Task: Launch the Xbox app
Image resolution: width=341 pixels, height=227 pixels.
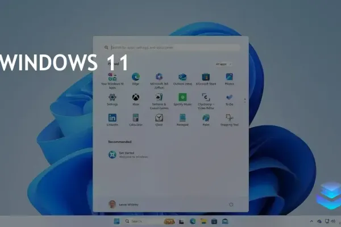Action: click(136, 99)
